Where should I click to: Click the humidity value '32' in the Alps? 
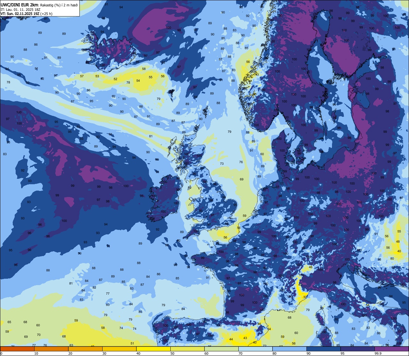click(x=305, y=297)
